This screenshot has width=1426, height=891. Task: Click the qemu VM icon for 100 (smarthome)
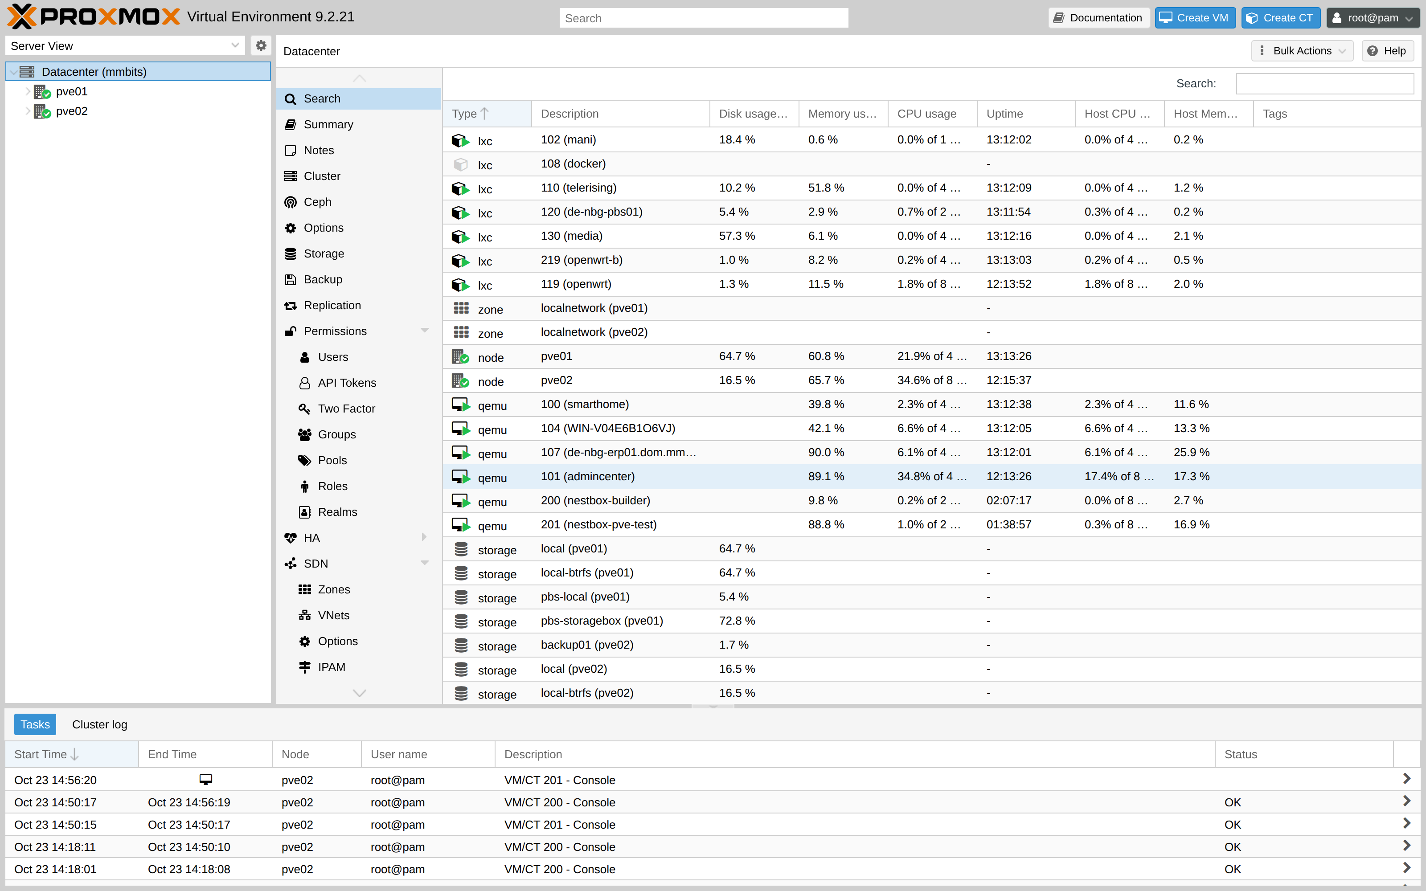click(x=461, y=405)
